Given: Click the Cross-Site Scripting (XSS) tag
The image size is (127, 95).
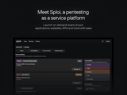Looking at the screenshot, I should click(30, 61).
